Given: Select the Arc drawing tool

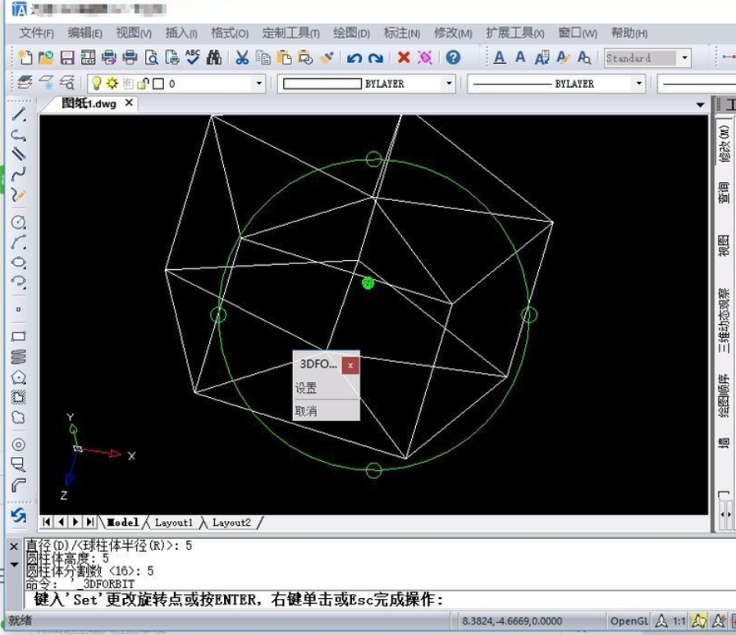Looking at the screenshot, I should tap(19, 242).
